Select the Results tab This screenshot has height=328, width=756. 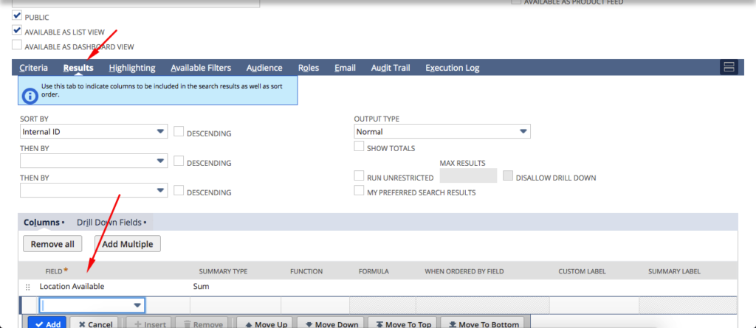pyautogui.click(x=78, y=68)
